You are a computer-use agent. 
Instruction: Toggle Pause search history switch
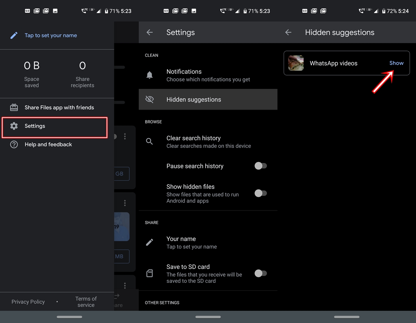coord(261,166)
